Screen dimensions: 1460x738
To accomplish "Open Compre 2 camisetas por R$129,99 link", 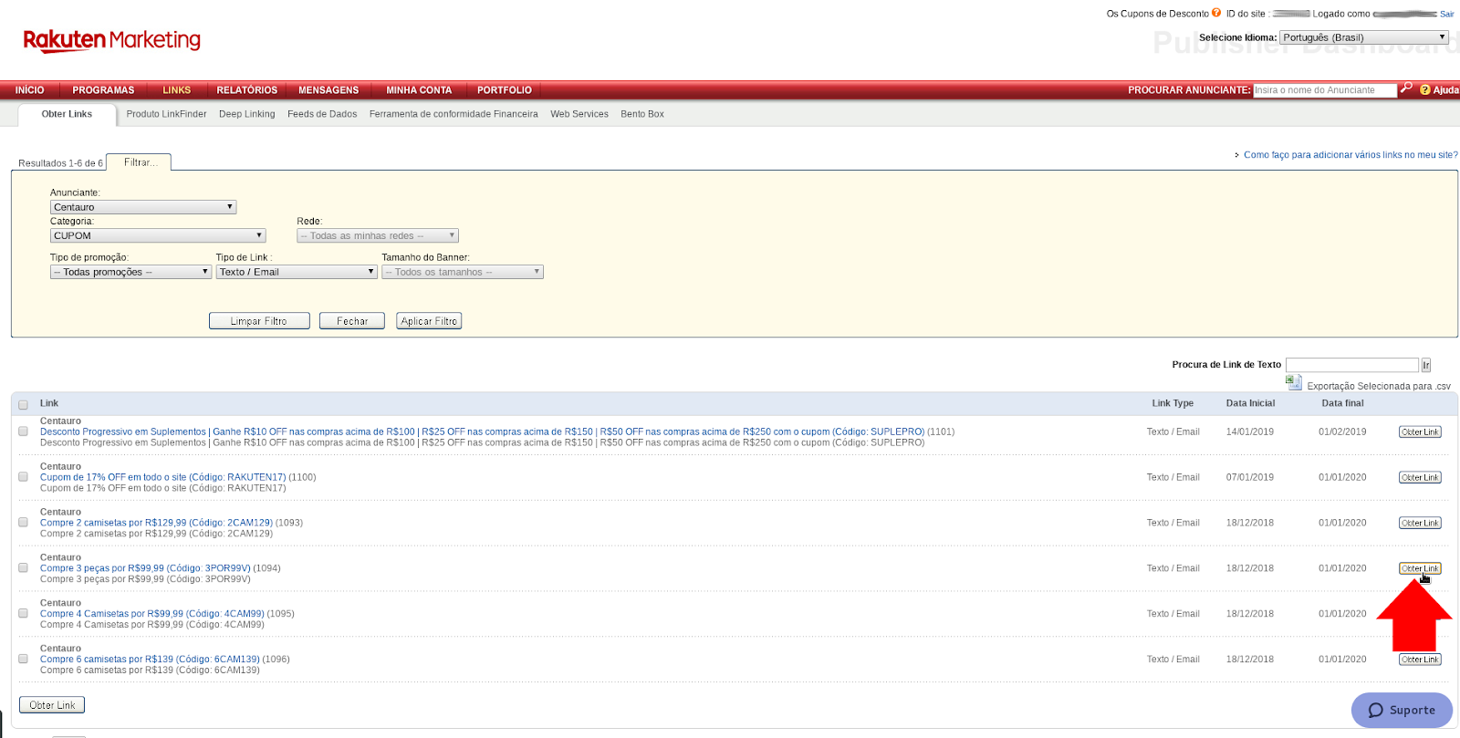I will 156,523.
